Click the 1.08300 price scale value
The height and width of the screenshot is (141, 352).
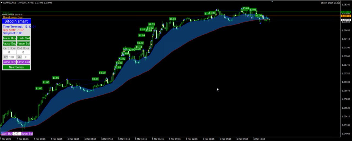[346, 5]
